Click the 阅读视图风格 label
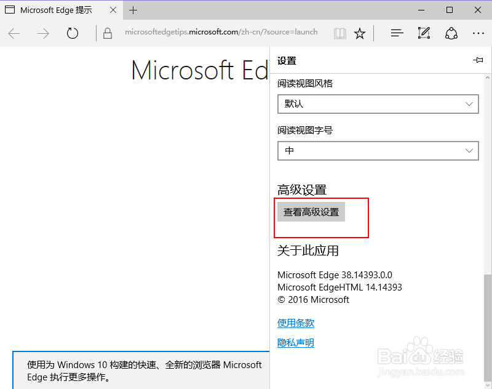 305,84
